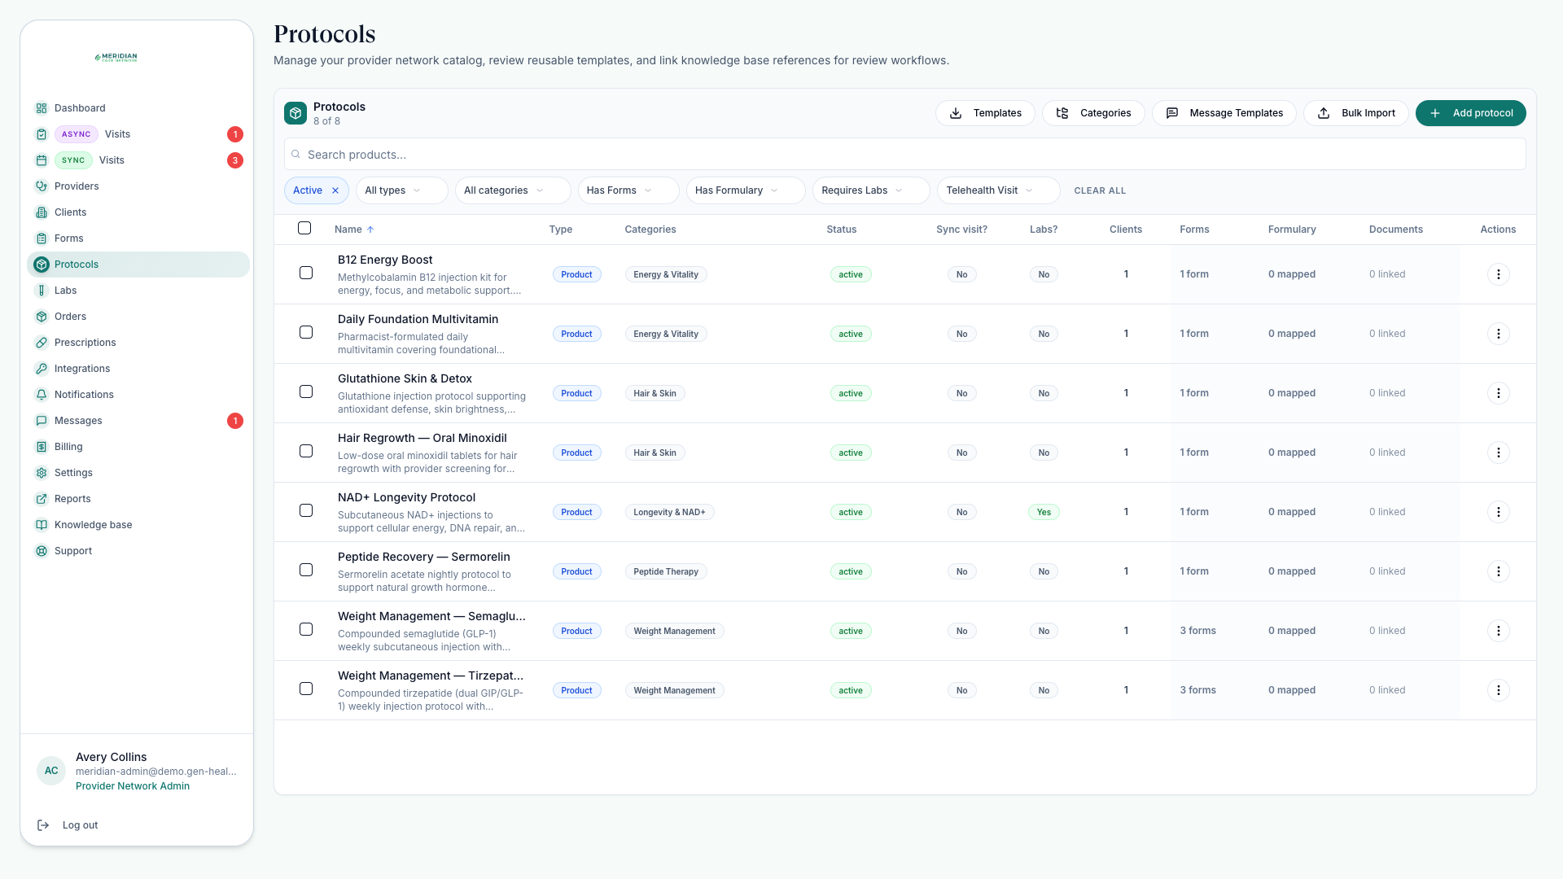Click the Labs test tube icon
Image resolution: width=1563 pixels, height=879 pixels.
pos(42,291)
